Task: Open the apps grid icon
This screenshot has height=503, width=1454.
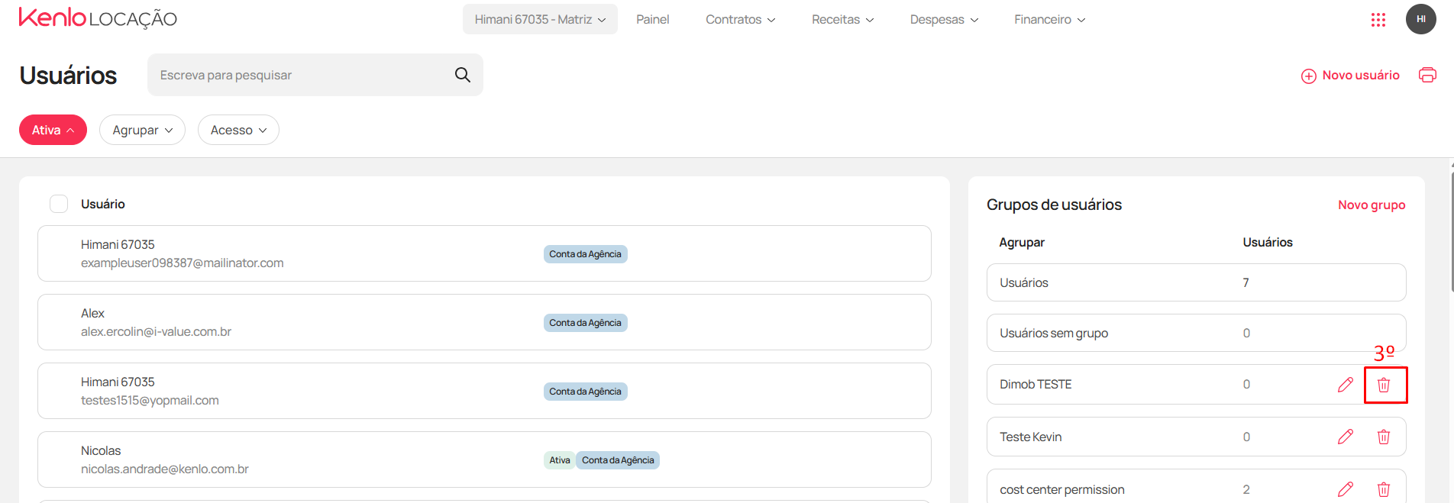Action: pos(1378,20)
